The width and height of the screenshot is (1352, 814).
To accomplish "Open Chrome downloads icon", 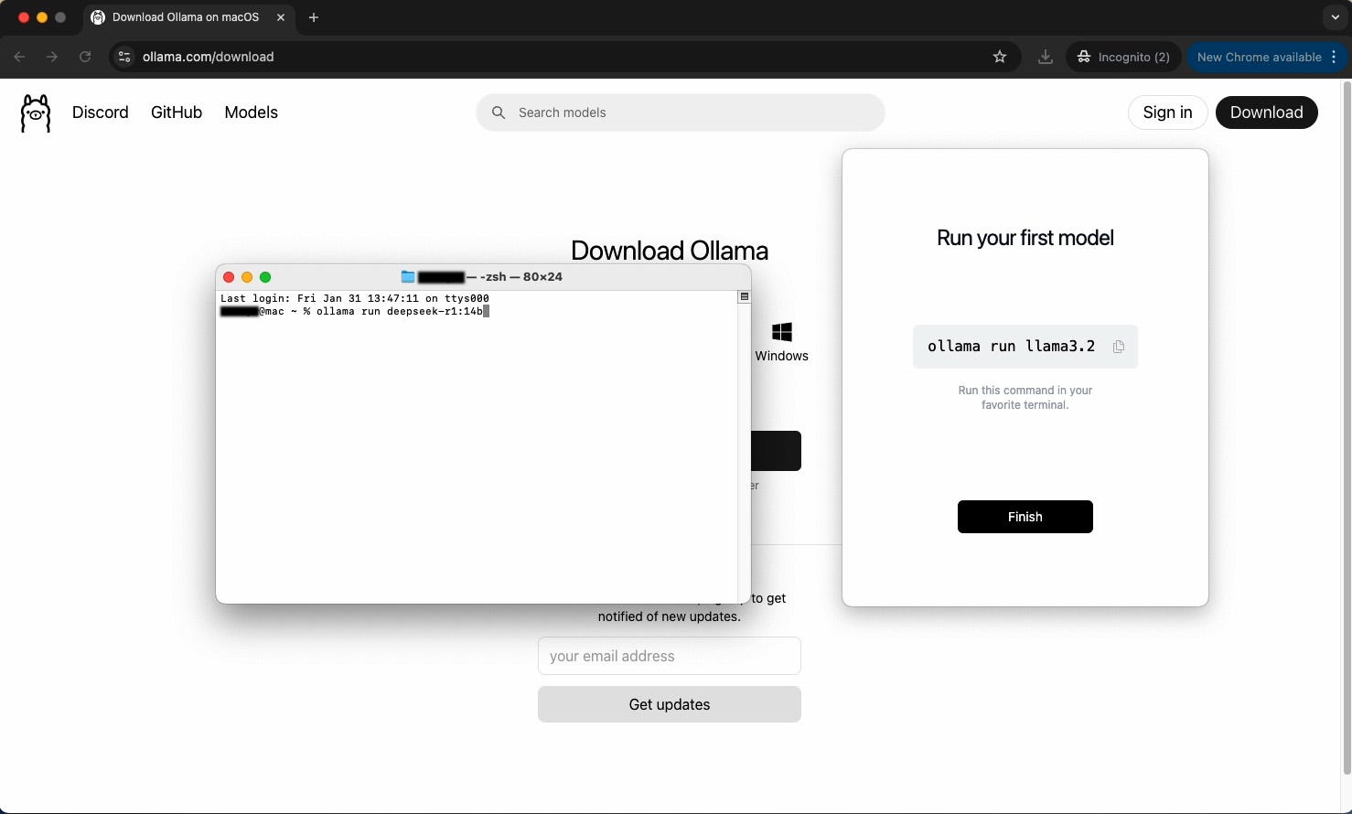I will [x=1046, y=57].
